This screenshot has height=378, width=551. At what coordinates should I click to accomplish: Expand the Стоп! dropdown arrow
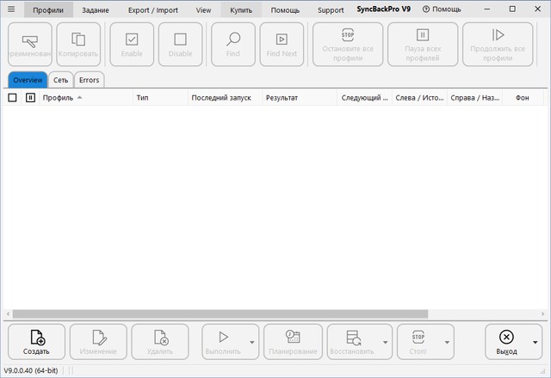click(x=447, y=342)
